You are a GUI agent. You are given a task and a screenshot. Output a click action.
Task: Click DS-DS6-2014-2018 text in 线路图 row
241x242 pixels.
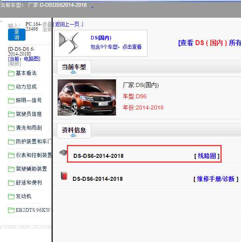point(99,156)
